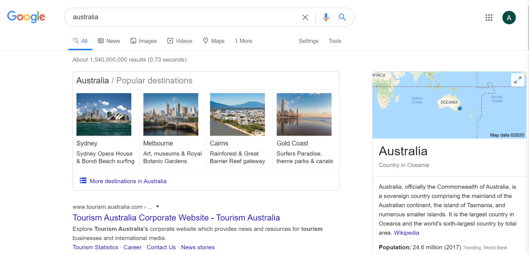Open the Google account avatar
Screen dimensions: 529x254
(x=509, y=18)
